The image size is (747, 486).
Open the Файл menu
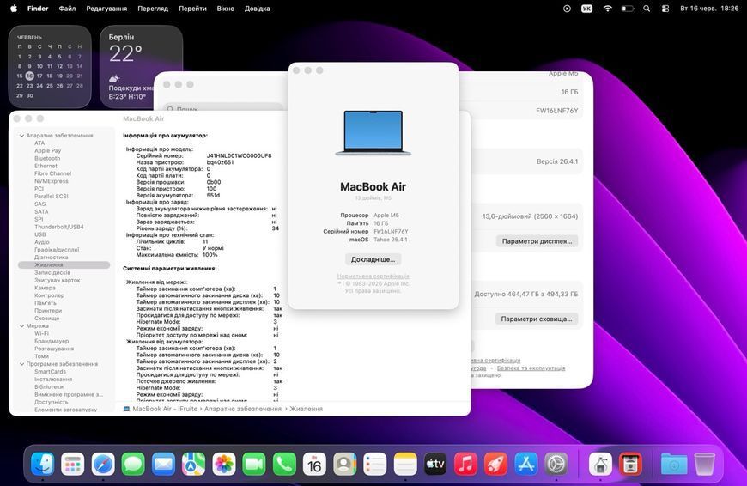pos(67,9)
